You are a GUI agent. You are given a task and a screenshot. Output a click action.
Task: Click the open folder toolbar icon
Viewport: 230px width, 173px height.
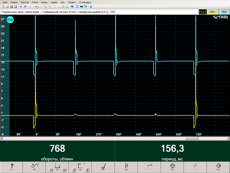pos(7,6)
